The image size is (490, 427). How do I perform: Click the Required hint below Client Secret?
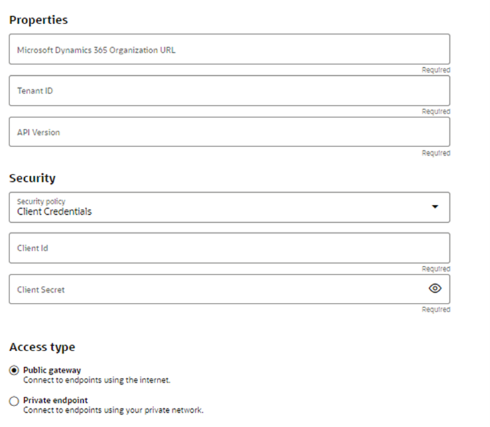click(x=436, y=310)
